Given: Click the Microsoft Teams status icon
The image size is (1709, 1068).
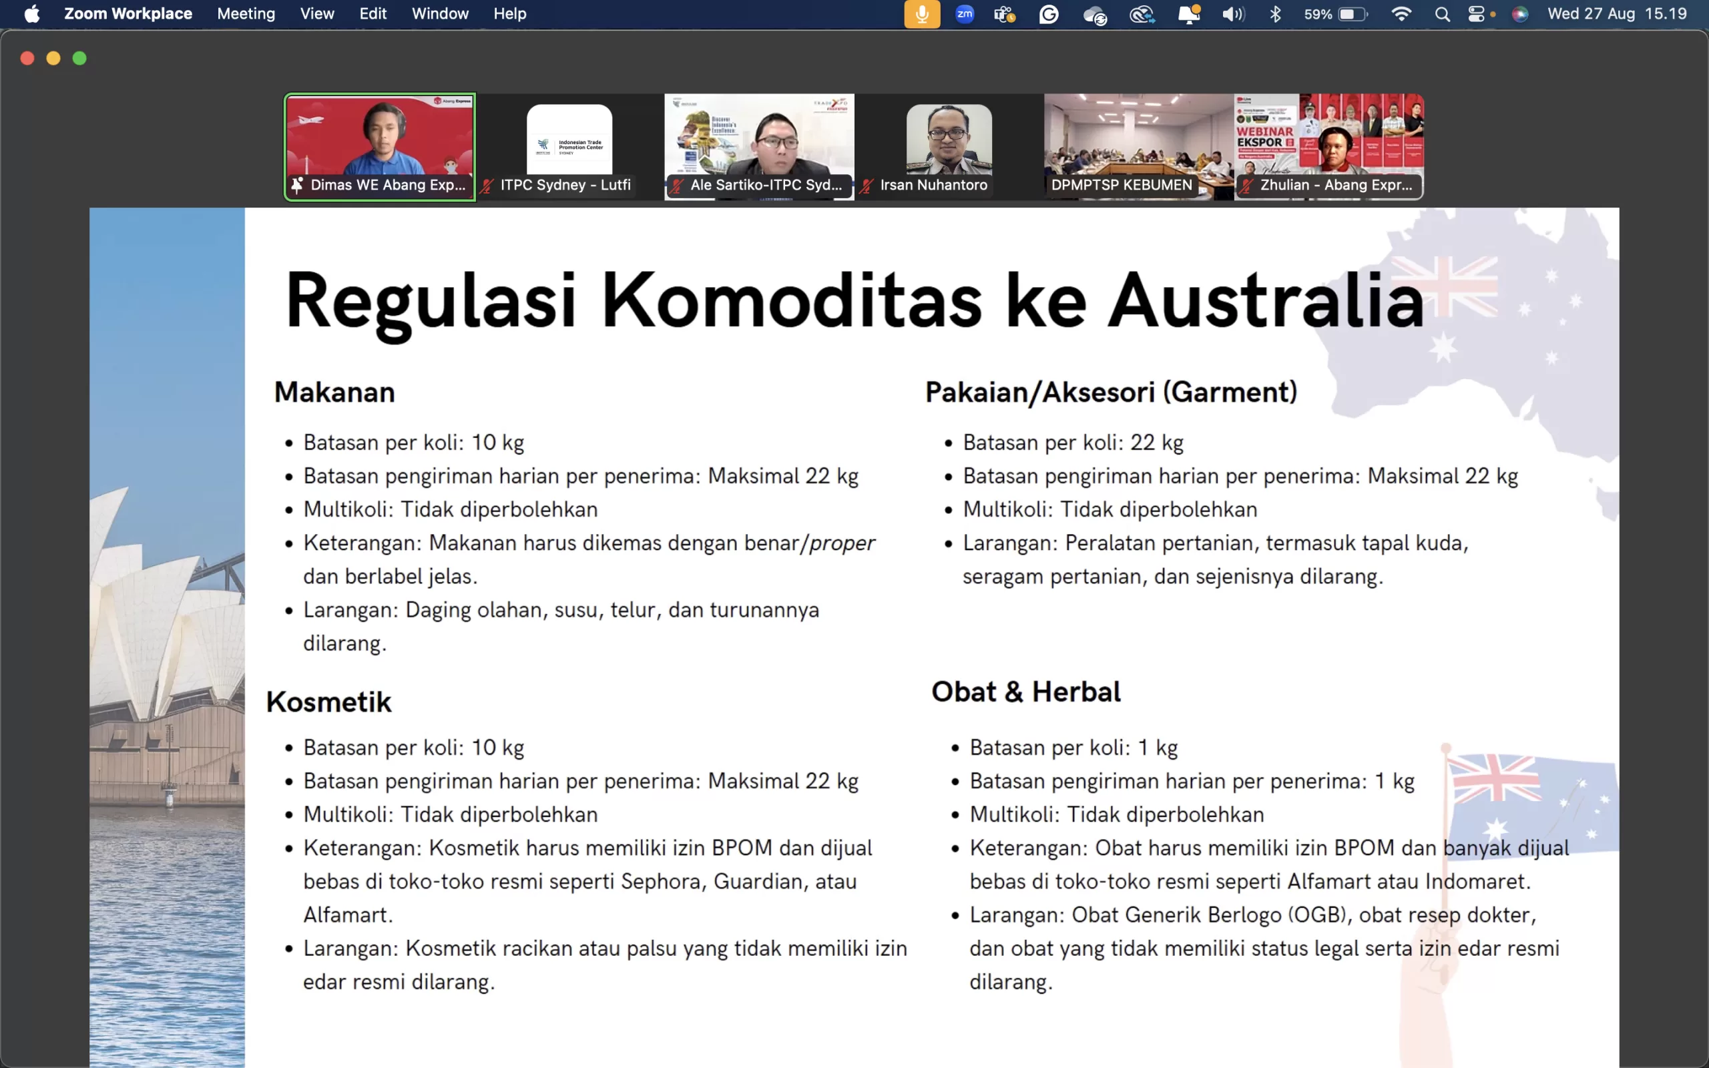Looking at the screenshot, I should [1004, 14].
